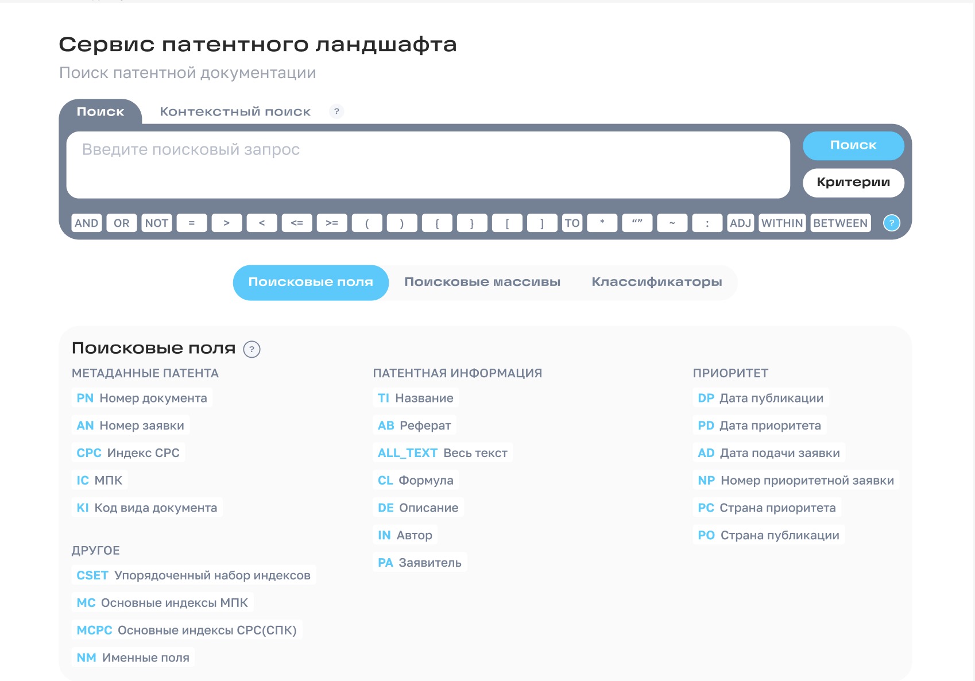Insert the opening parenthesis
The height and width of the screenshot is (681, 975).
tap(367, 223)
